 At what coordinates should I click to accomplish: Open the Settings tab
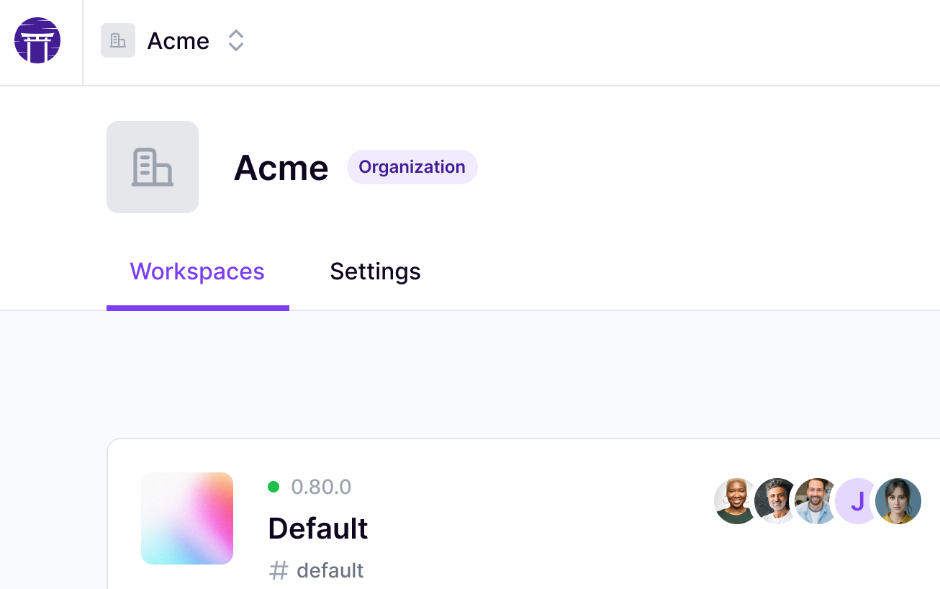click(x=375, y=271)
